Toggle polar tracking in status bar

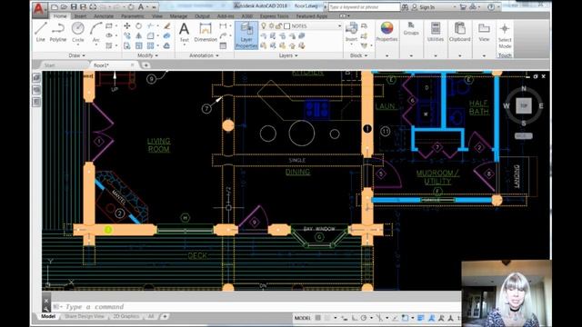coord(364,318)
